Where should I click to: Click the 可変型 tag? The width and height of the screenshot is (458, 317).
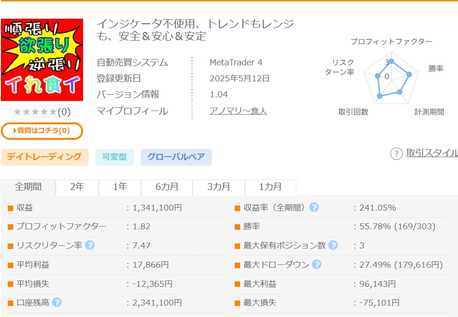tap(115, 157)
